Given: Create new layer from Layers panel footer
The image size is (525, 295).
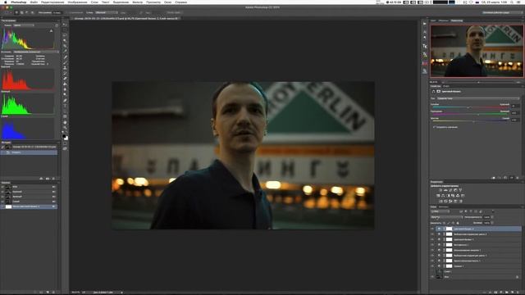Looking at the screenshot, I should point(512,293).
